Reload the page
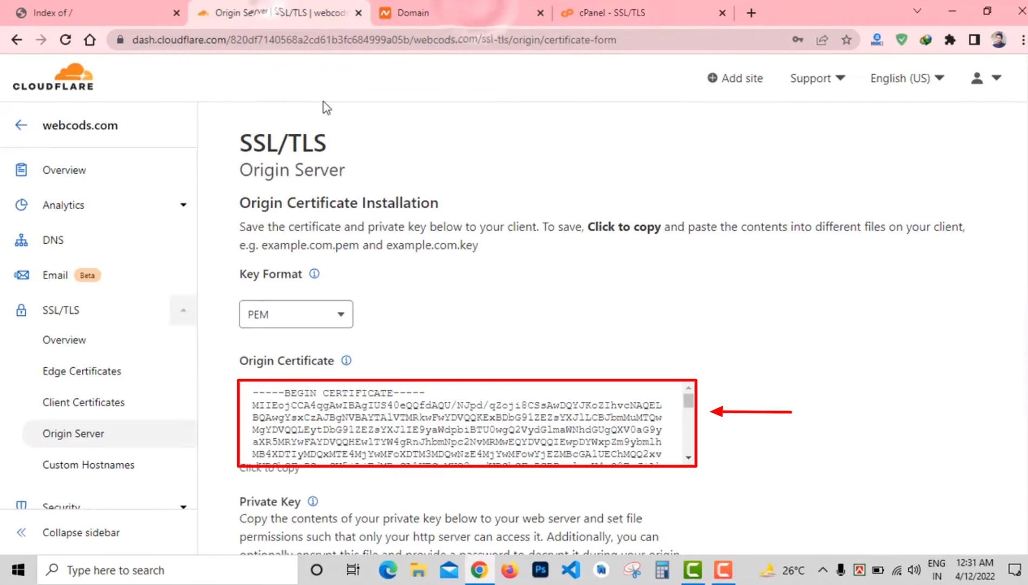 (66, 40)
